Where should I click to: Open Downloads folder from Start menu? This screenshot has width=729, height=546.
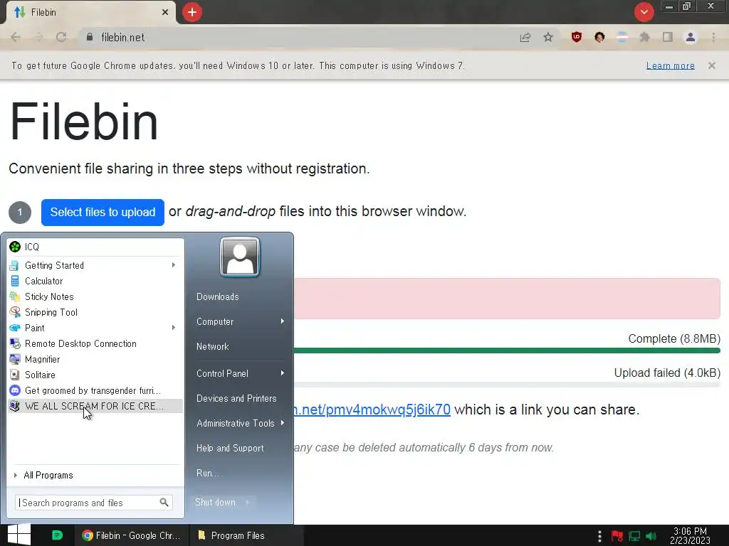[218, 296]
